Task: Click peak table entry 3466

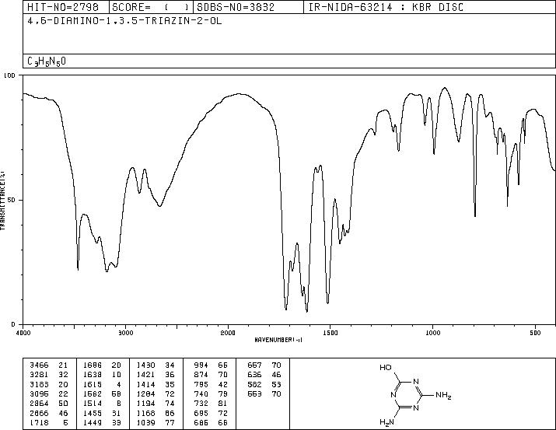Action: [39, 365]
